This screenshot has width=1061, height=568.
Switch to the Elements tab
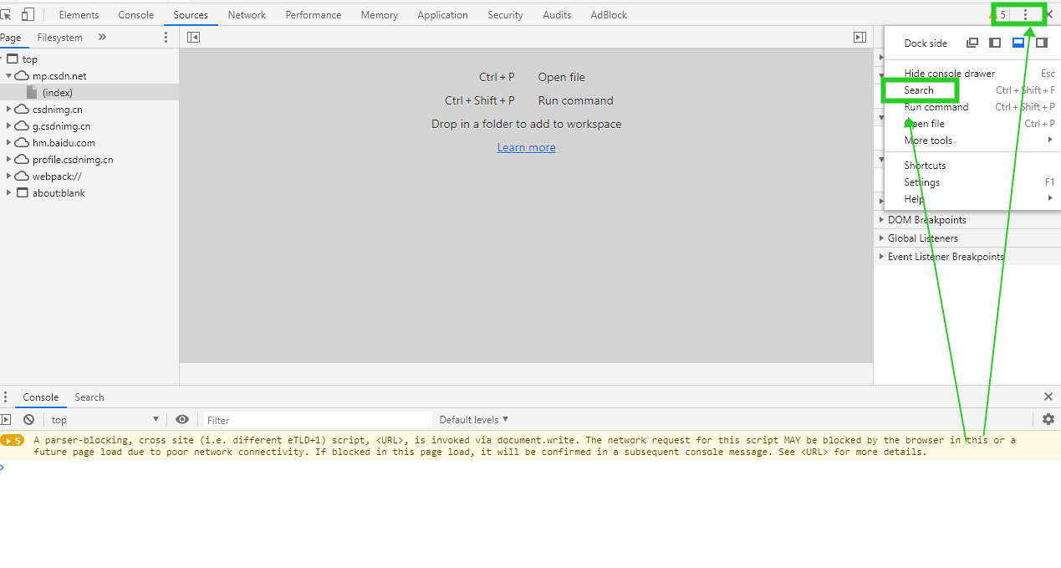pyautogui.click(x=79, y=14)
